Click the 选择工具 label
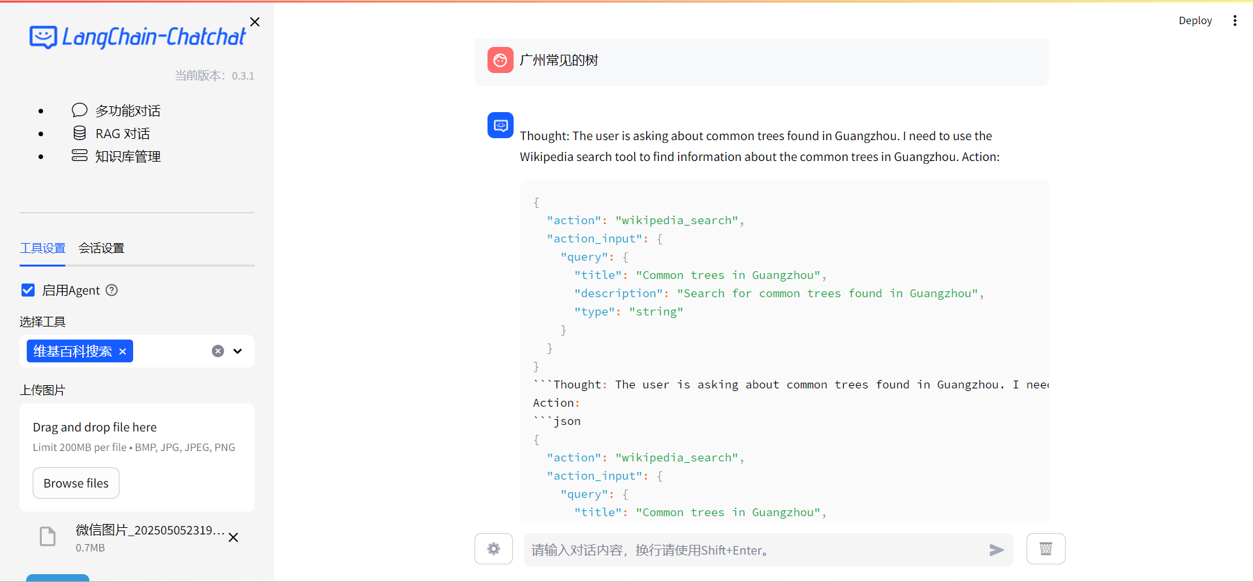This screenshot has width=1253, height=582. pos(42,322)
